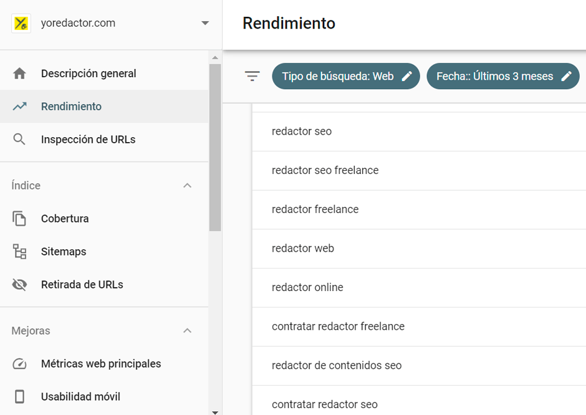Viewport: 586px width, 415px height.
Task: Click the Cobertura pages icon
Action: [19, 218]
